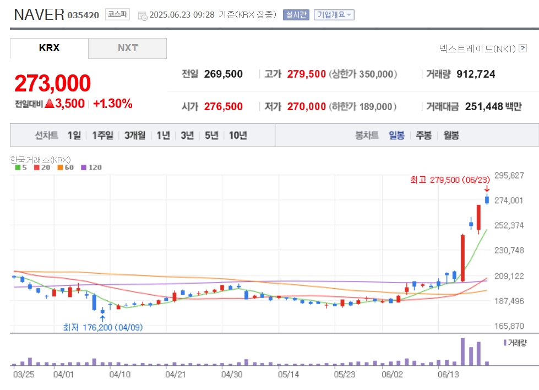This screenshot has height=390, width=539.
Task: Click the 최저 176,200 (04/09) chart label
Action: [x=102, y=327]
